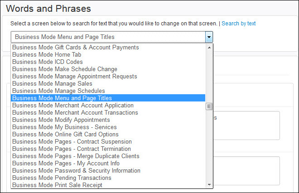Select 'Business Mode Manage Schedules' option
This screenshot has width=299, height=193.
pyautogui.click(x=58, y=91)
